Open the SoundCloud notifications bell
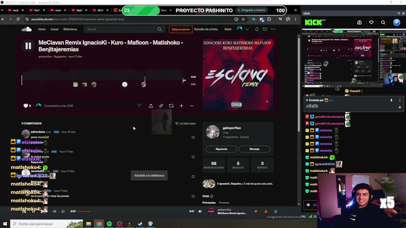The image size is (406, 228). point(257,29)
